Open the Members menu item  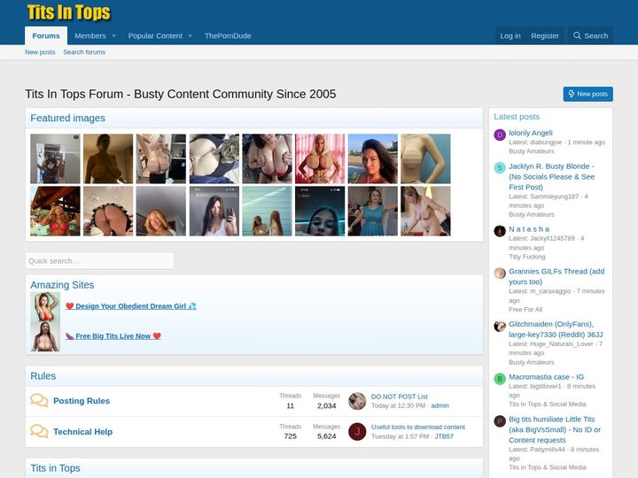pos(89,35)
